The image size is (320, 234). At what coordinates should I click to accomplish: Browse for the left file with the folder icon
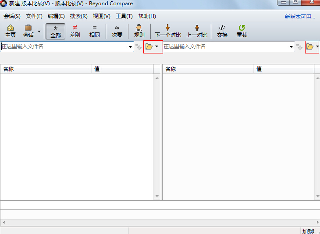[x=149, y=47]
